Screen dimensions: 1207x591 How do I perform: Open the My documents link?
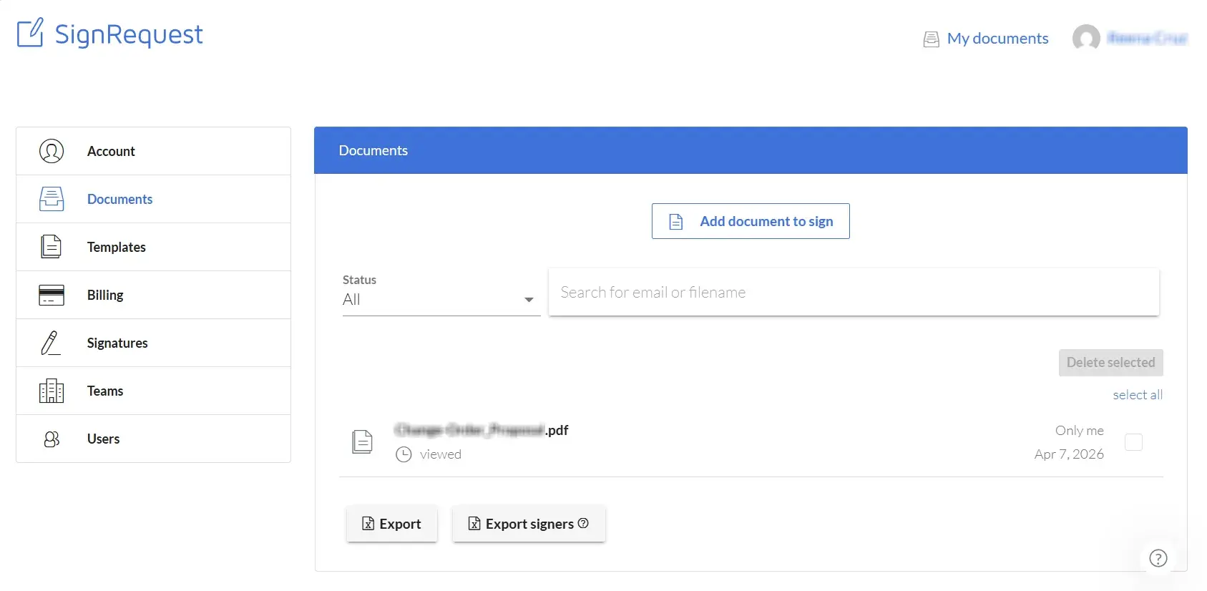[x=997, y=39]
